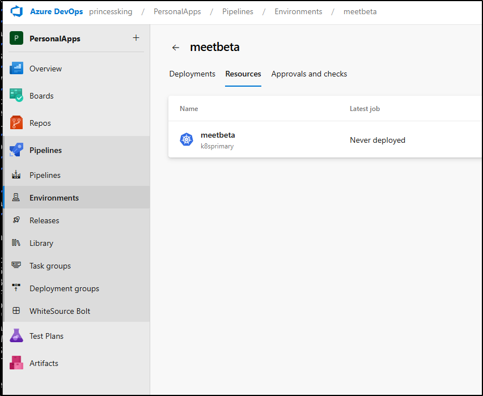Open the Environments breadcrumb link
This screenshot has height=396, width=483.
298,12
